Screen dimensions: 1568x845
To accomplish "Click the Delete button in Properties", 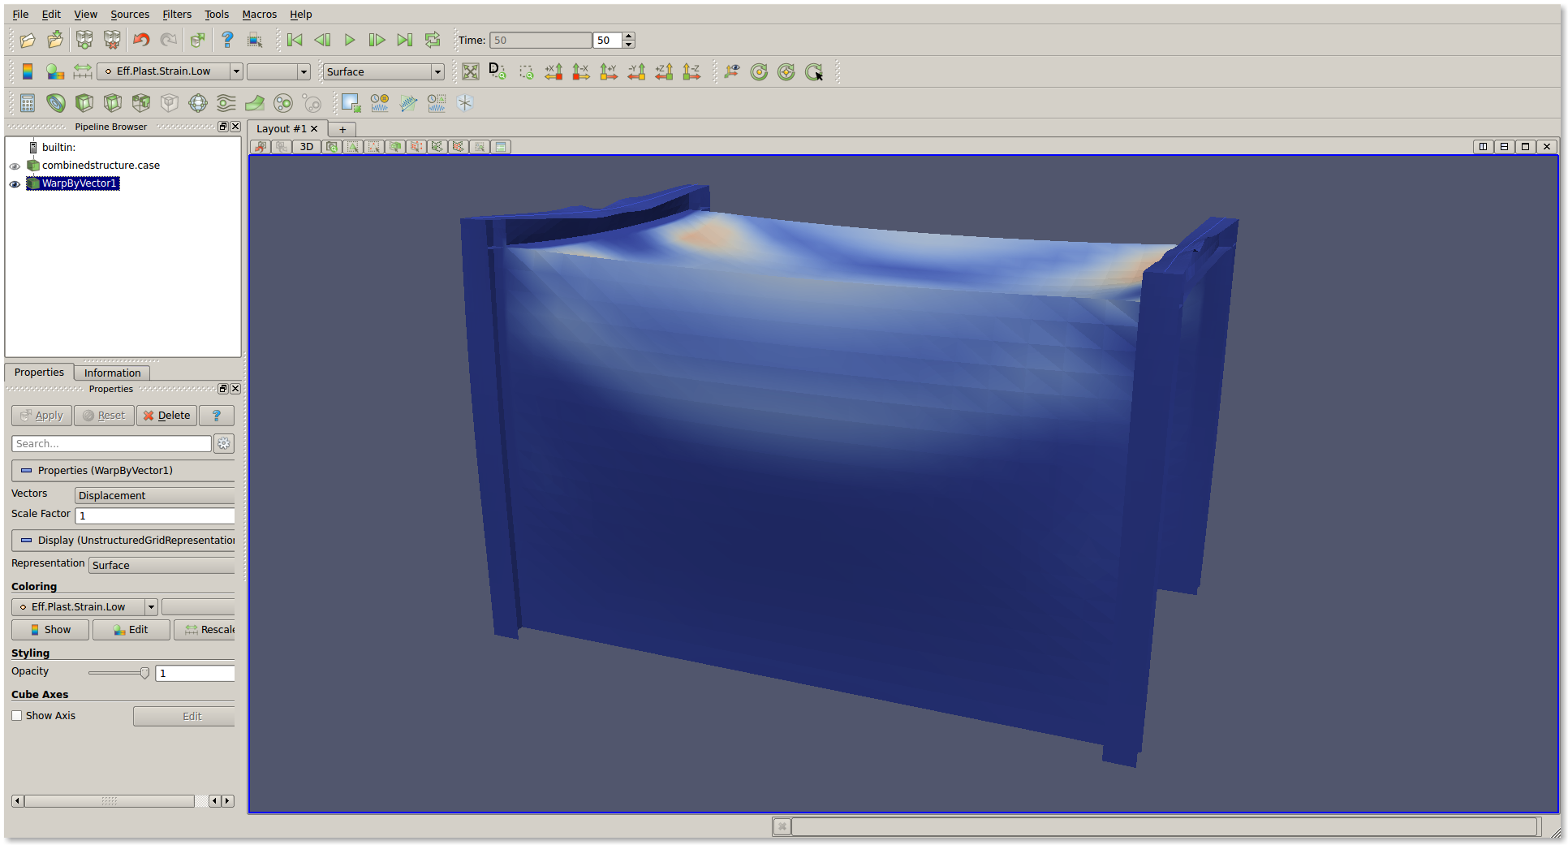I will point(166,416).
